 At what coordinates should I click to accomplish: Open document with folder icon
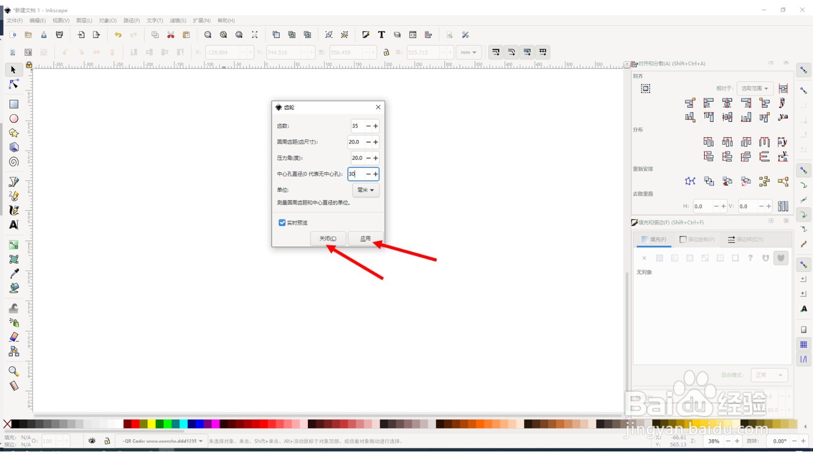tap(28, 35)
